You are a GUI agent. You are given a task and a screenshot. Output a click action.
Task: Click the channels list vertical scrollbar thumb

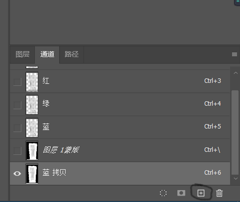pyautogui.click(x=235, y=133)
